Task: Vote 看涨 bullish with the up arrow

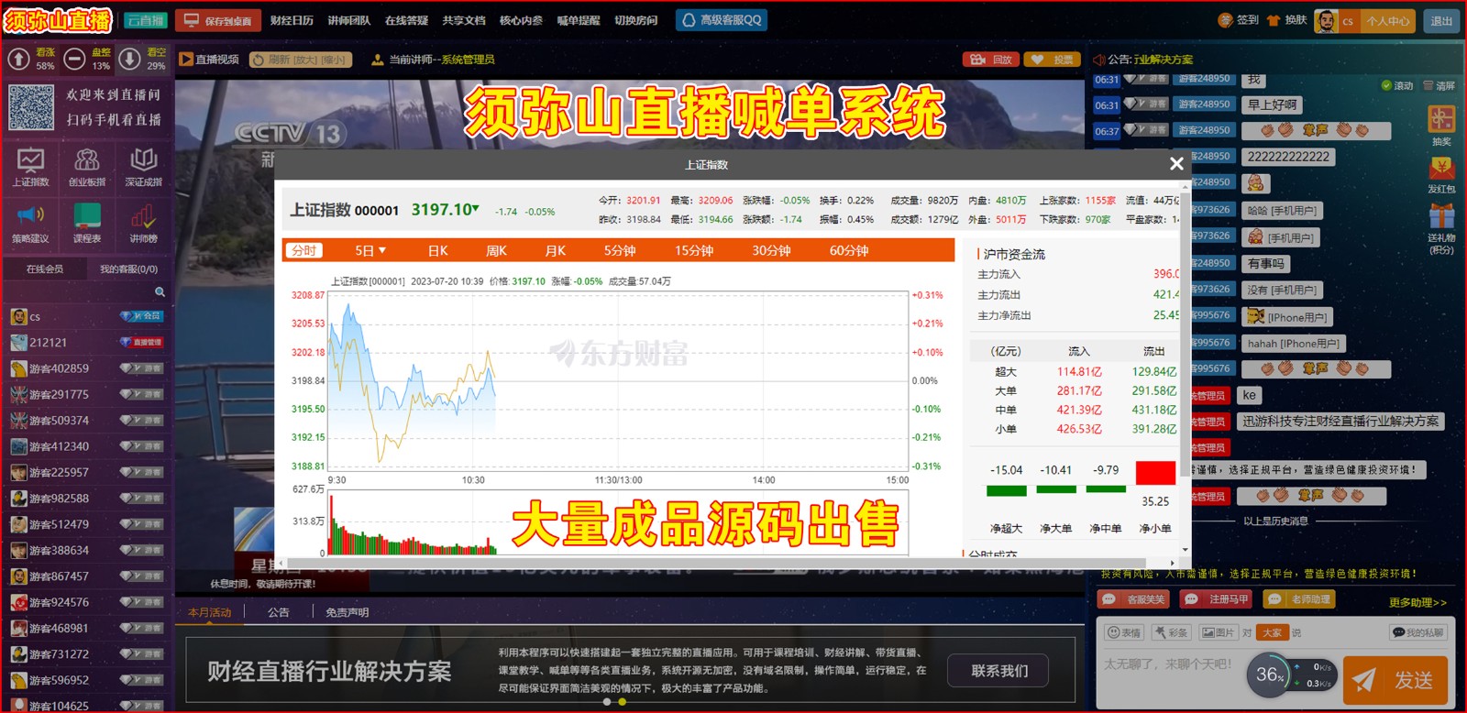Action: coord(19,60)
